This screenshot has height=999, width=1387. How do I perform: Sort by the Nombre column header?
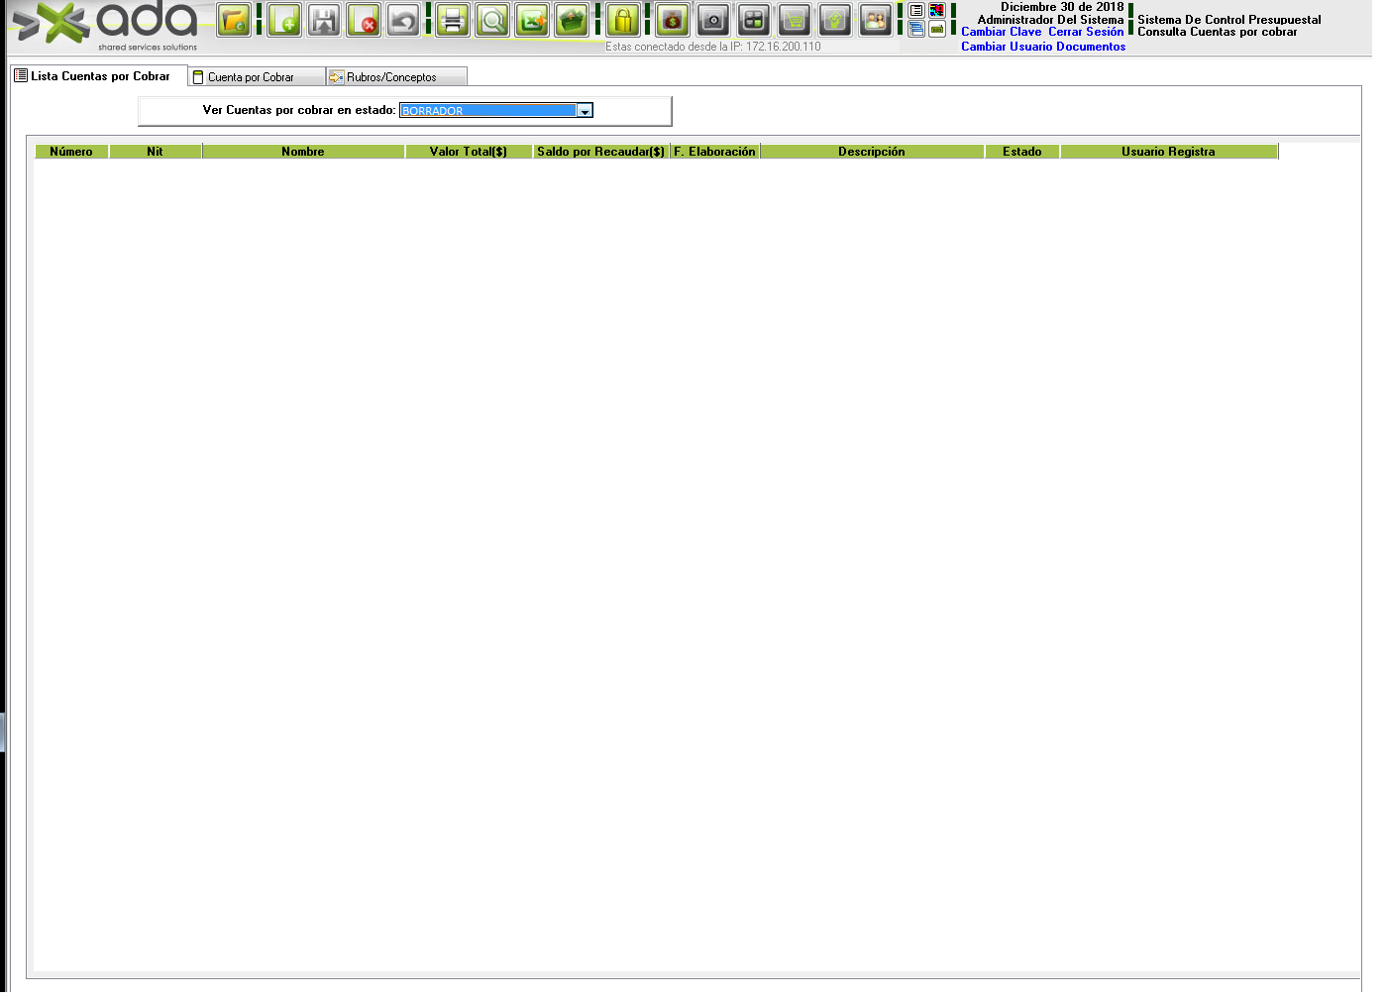[x=303, y=152]
